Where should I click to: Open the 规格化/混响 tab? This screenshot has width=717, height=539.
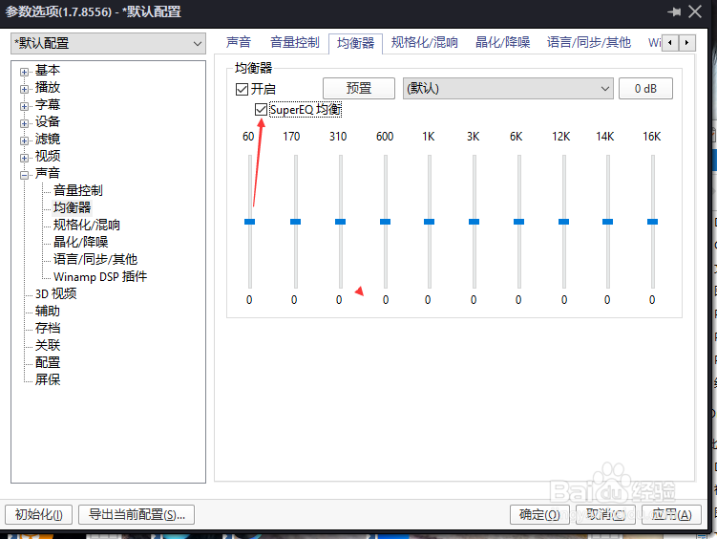pos(424,43)
